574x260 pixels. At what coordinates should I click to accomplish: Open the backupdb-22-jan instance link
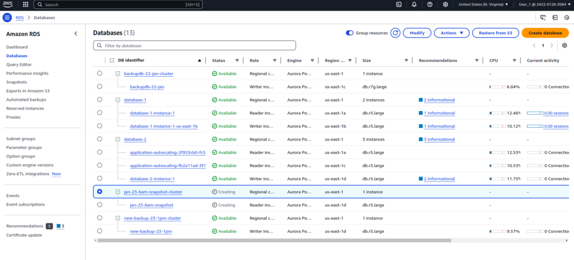(146, 87)
